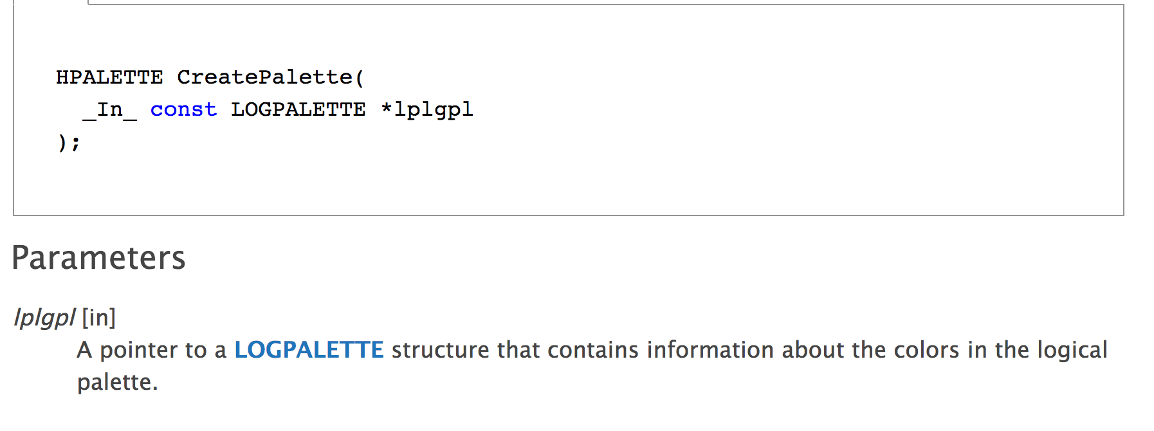Click the closing parenthesis and semicolon
This screenshot has width=1154, height=431.
tap(69, 142)
